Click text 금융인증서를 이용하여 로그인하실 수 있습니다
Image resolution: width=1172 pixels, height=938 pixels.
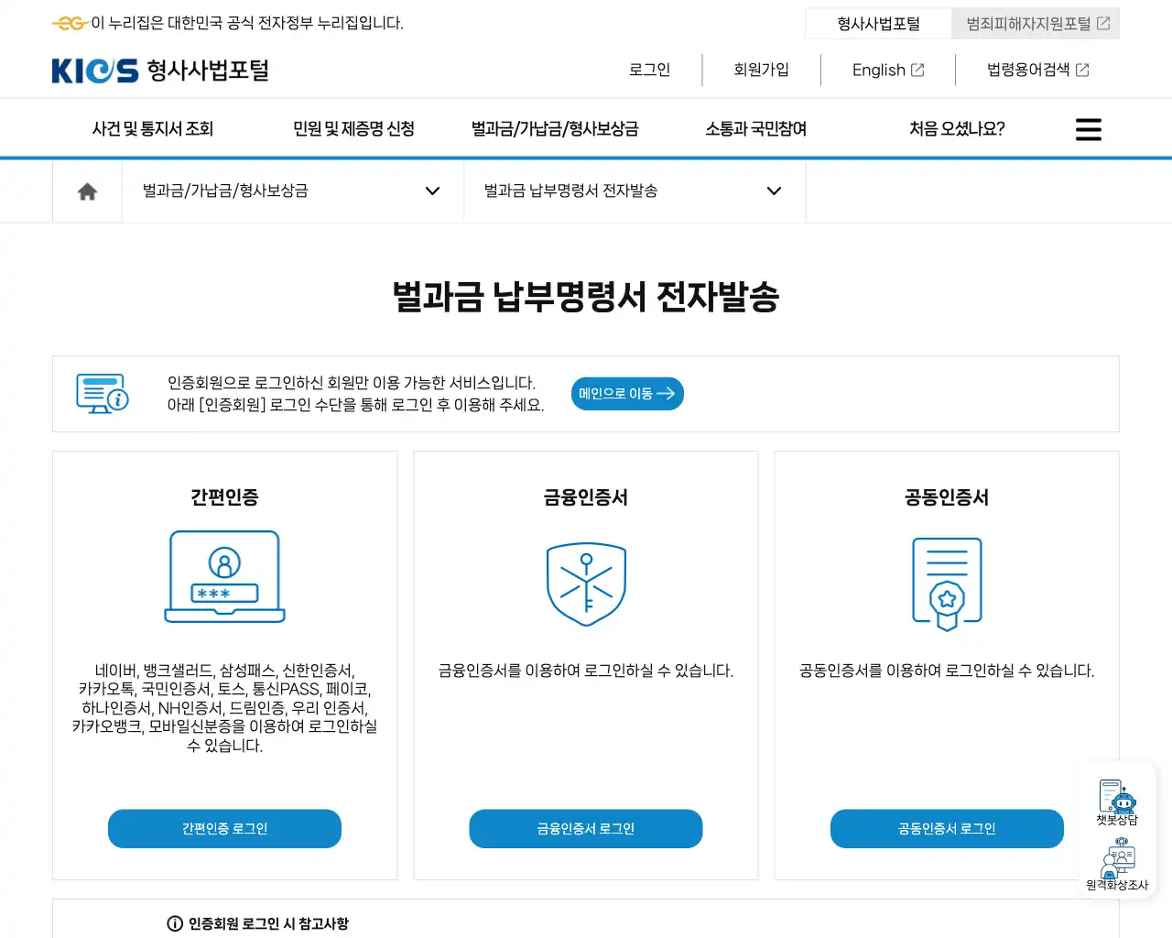point(586,671)
